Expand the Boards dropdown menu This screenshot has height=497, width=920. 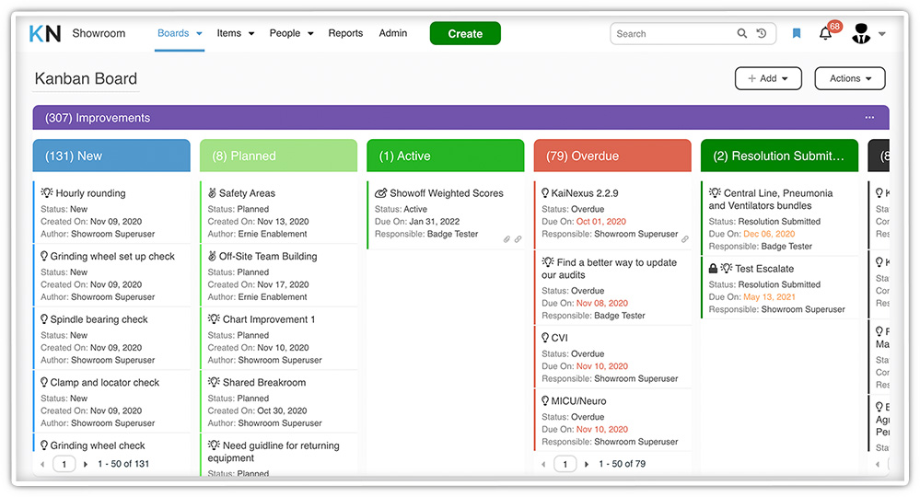click(x=179, y=33)
